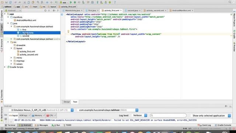Switch to the Design view tab
Image resolution: width=236 pixels, height=133 pixels.
pos(66,102)
